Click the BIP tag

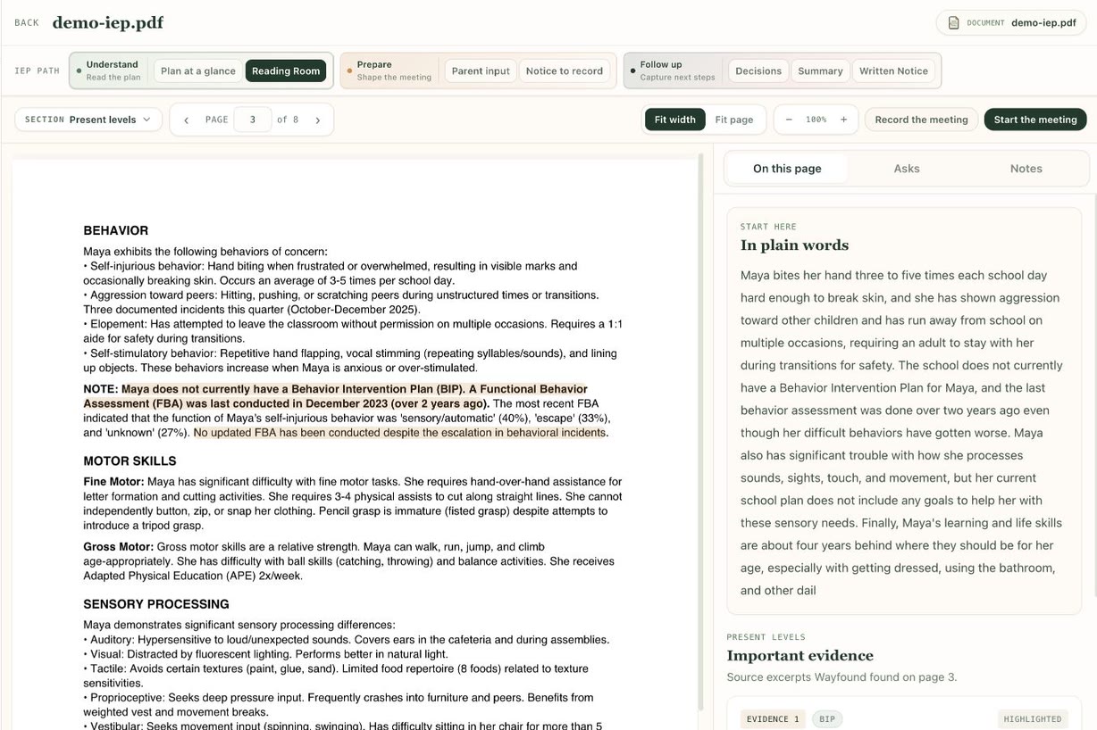tap(827, 719)
